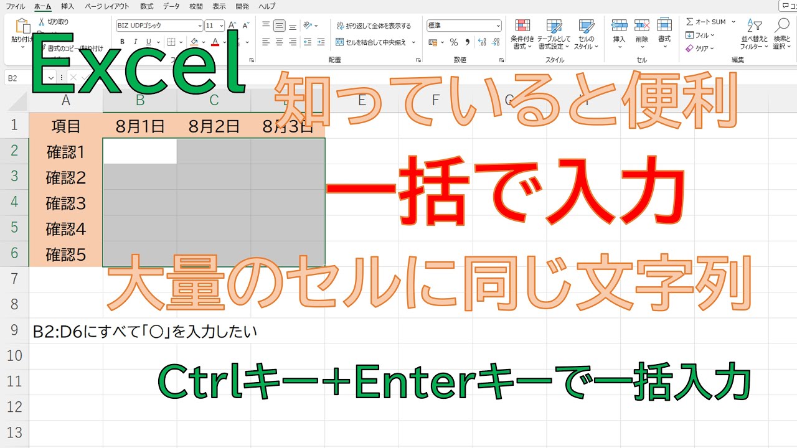Click cell A2 containing 確認1
The image size is (797, 448).
(66, 151)
